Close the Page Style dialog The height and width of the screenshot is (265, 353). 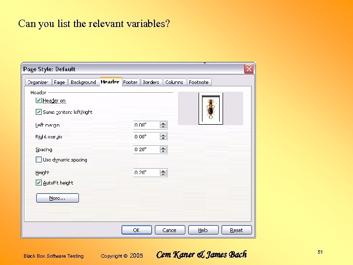click(x=249, y=69)
